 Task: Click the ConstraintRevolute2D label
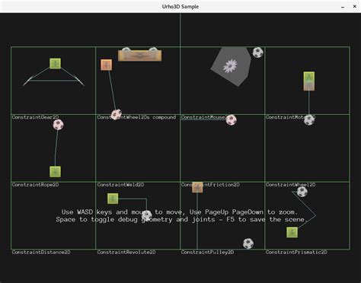(x=126, y=252)
